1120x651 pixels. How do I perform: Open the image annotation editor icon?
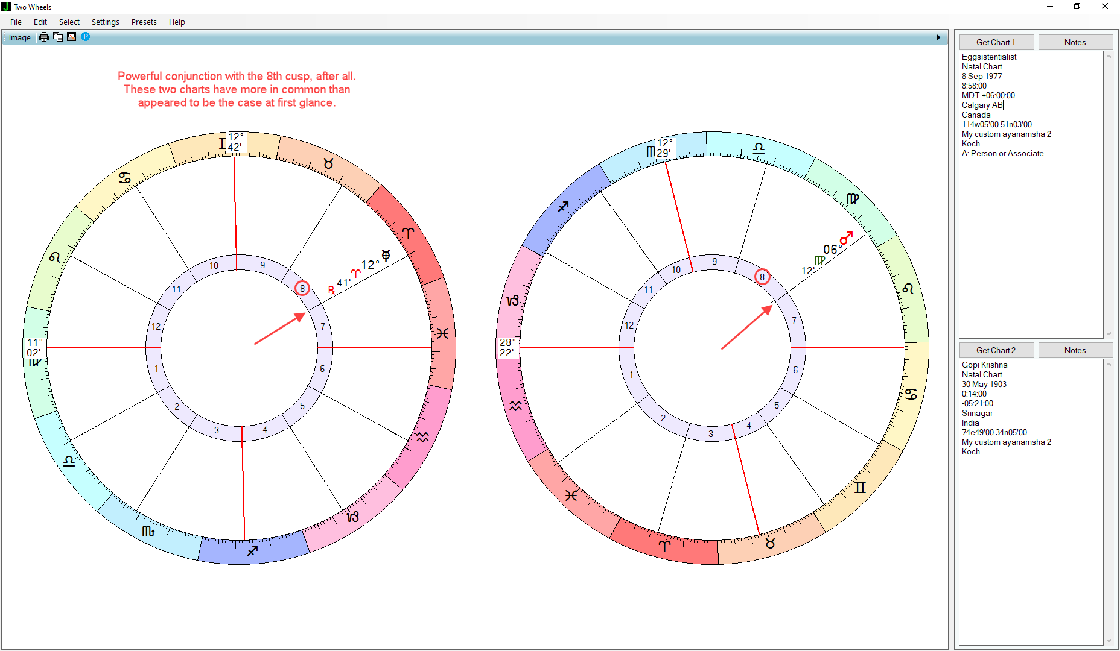click(72, 37)
